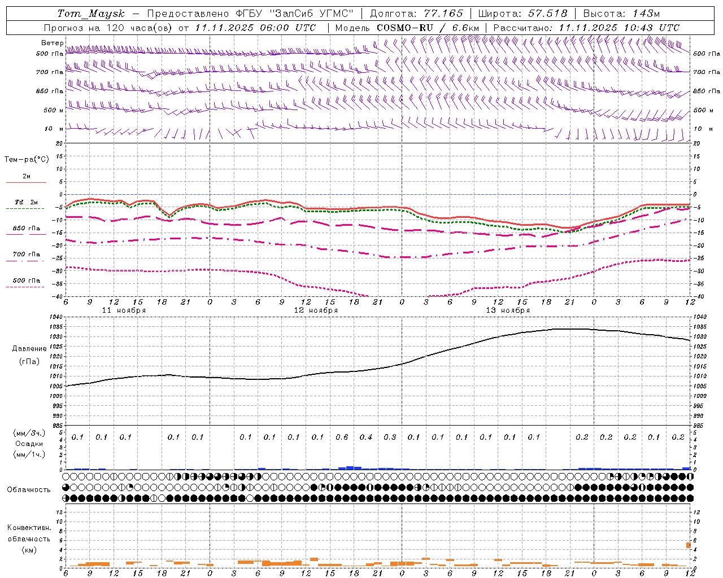Click the 0.6 precipitation value
This screenshot has width=723, height=578.
point(342,437)
